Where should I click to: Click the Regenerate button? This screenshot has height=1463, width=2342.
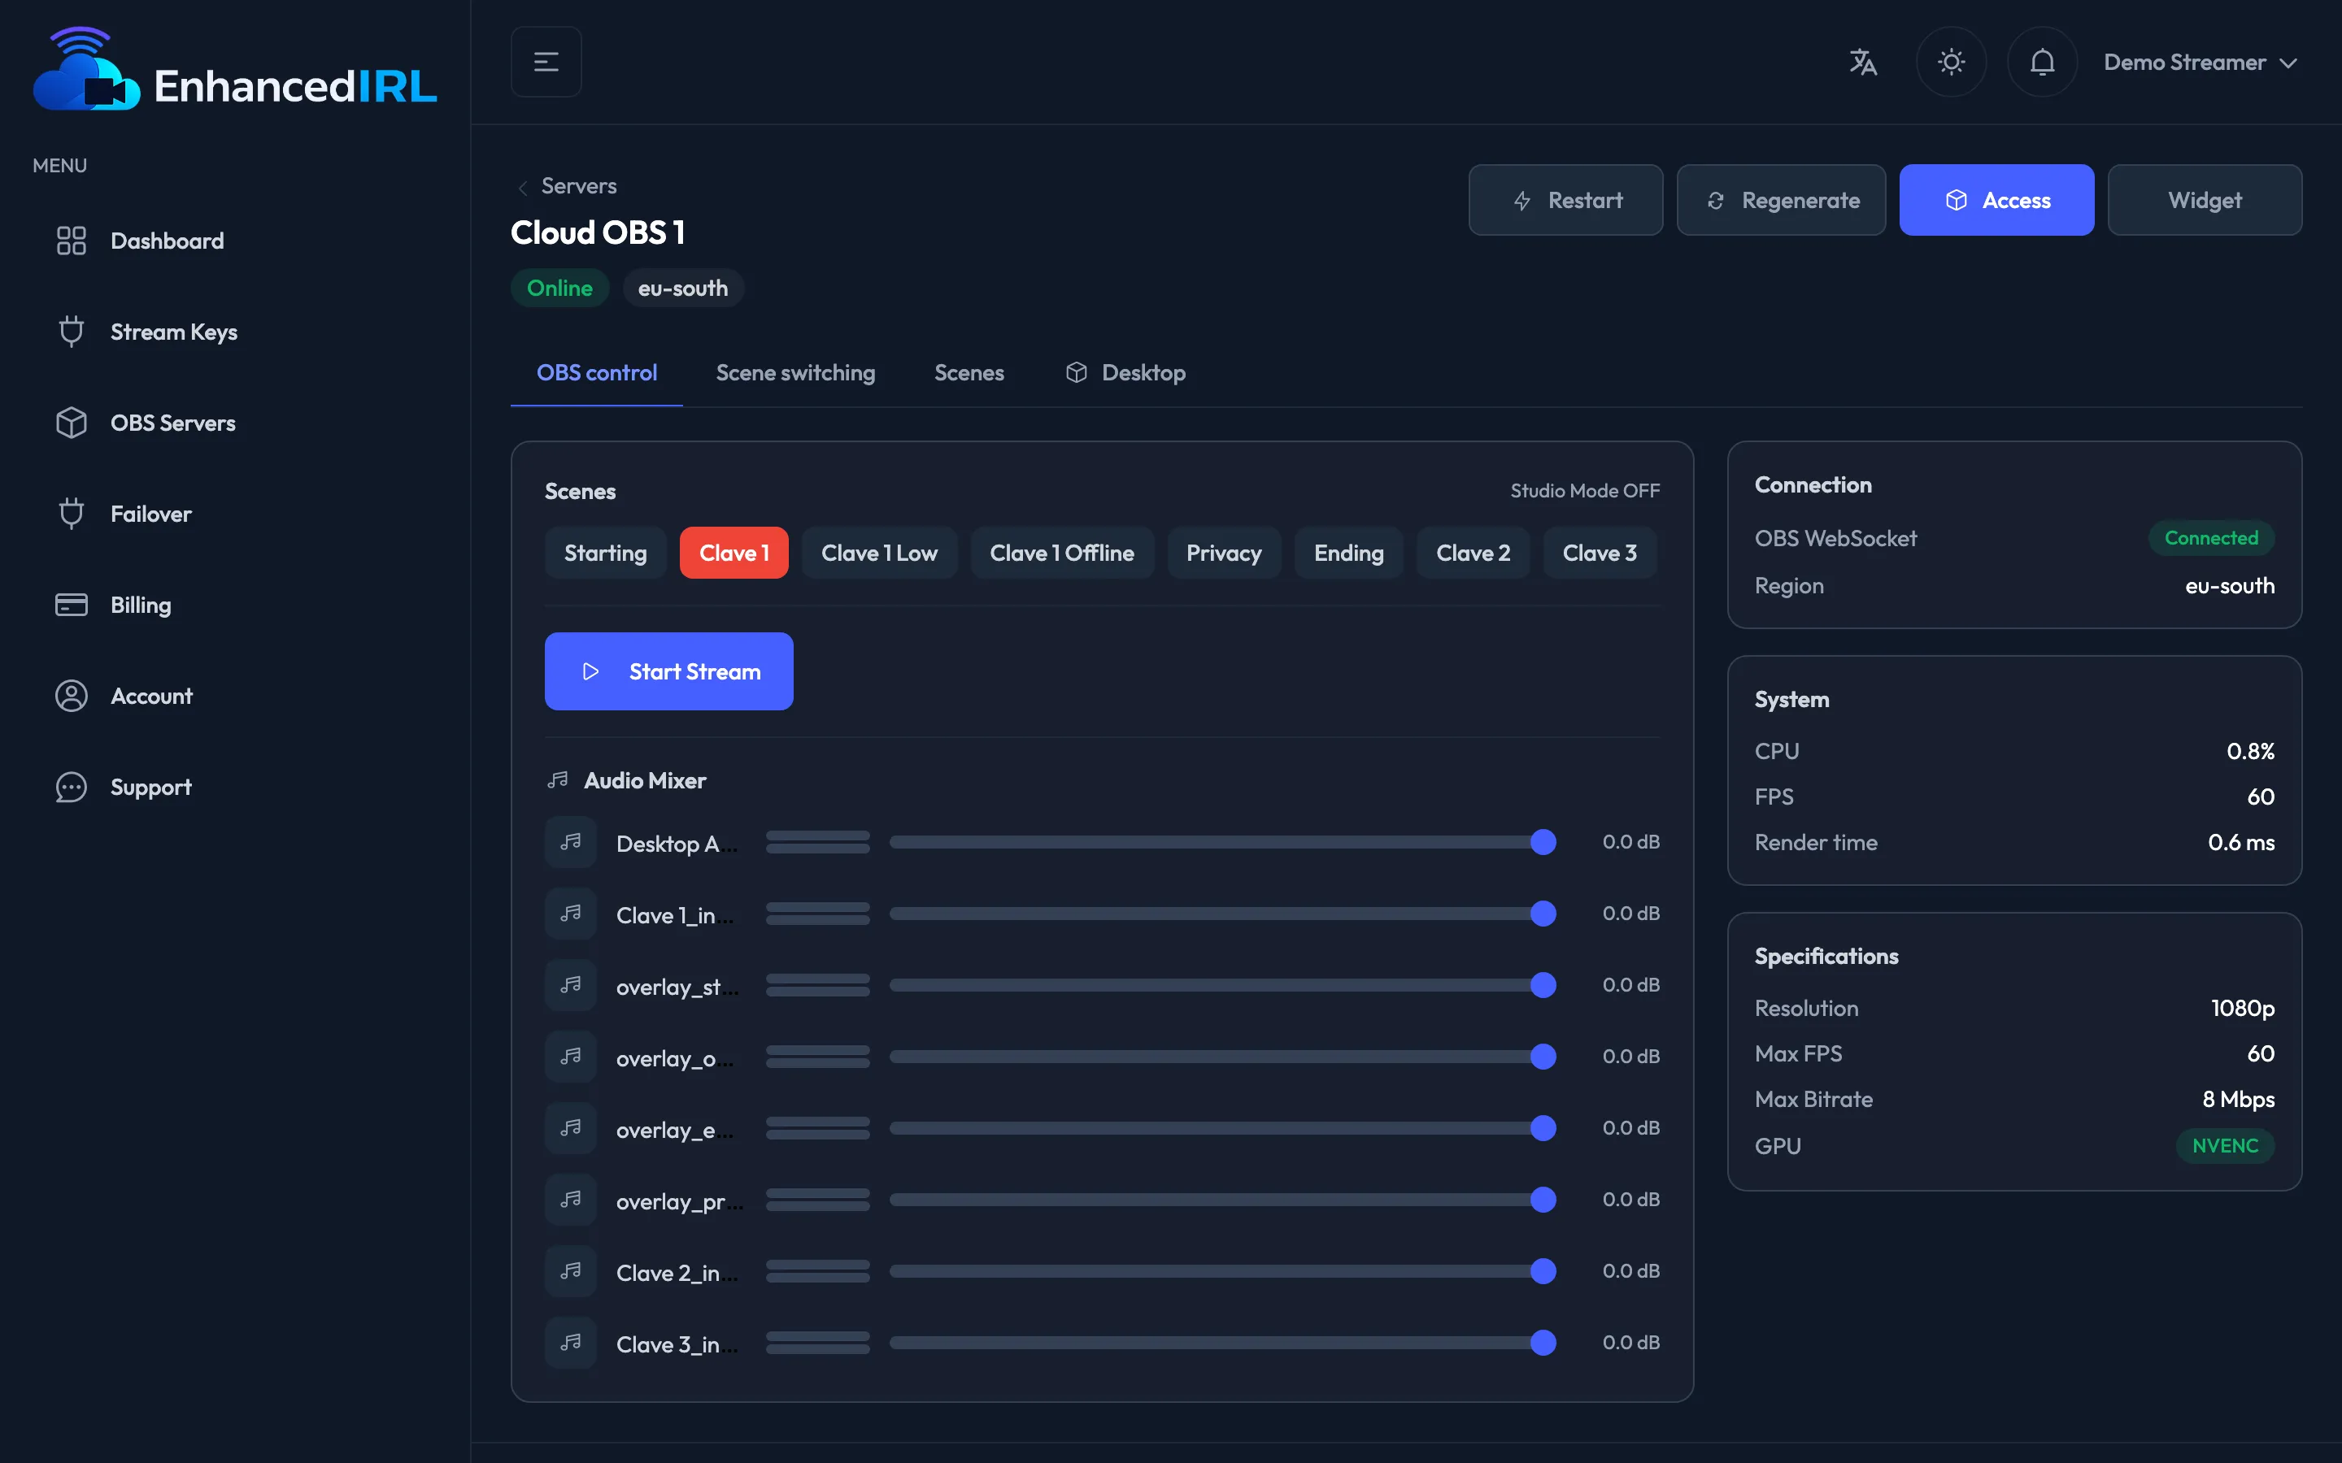click(x=1781, y=200)
